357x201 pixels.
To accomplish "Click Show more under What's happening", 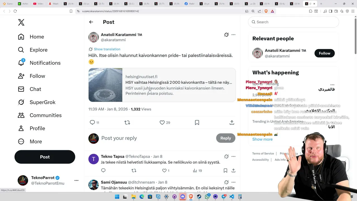I will pos(262,139).
